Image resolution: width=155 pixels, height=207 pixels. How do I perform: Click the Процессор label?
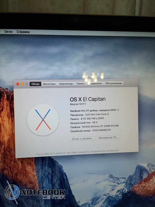pos(77,115)
